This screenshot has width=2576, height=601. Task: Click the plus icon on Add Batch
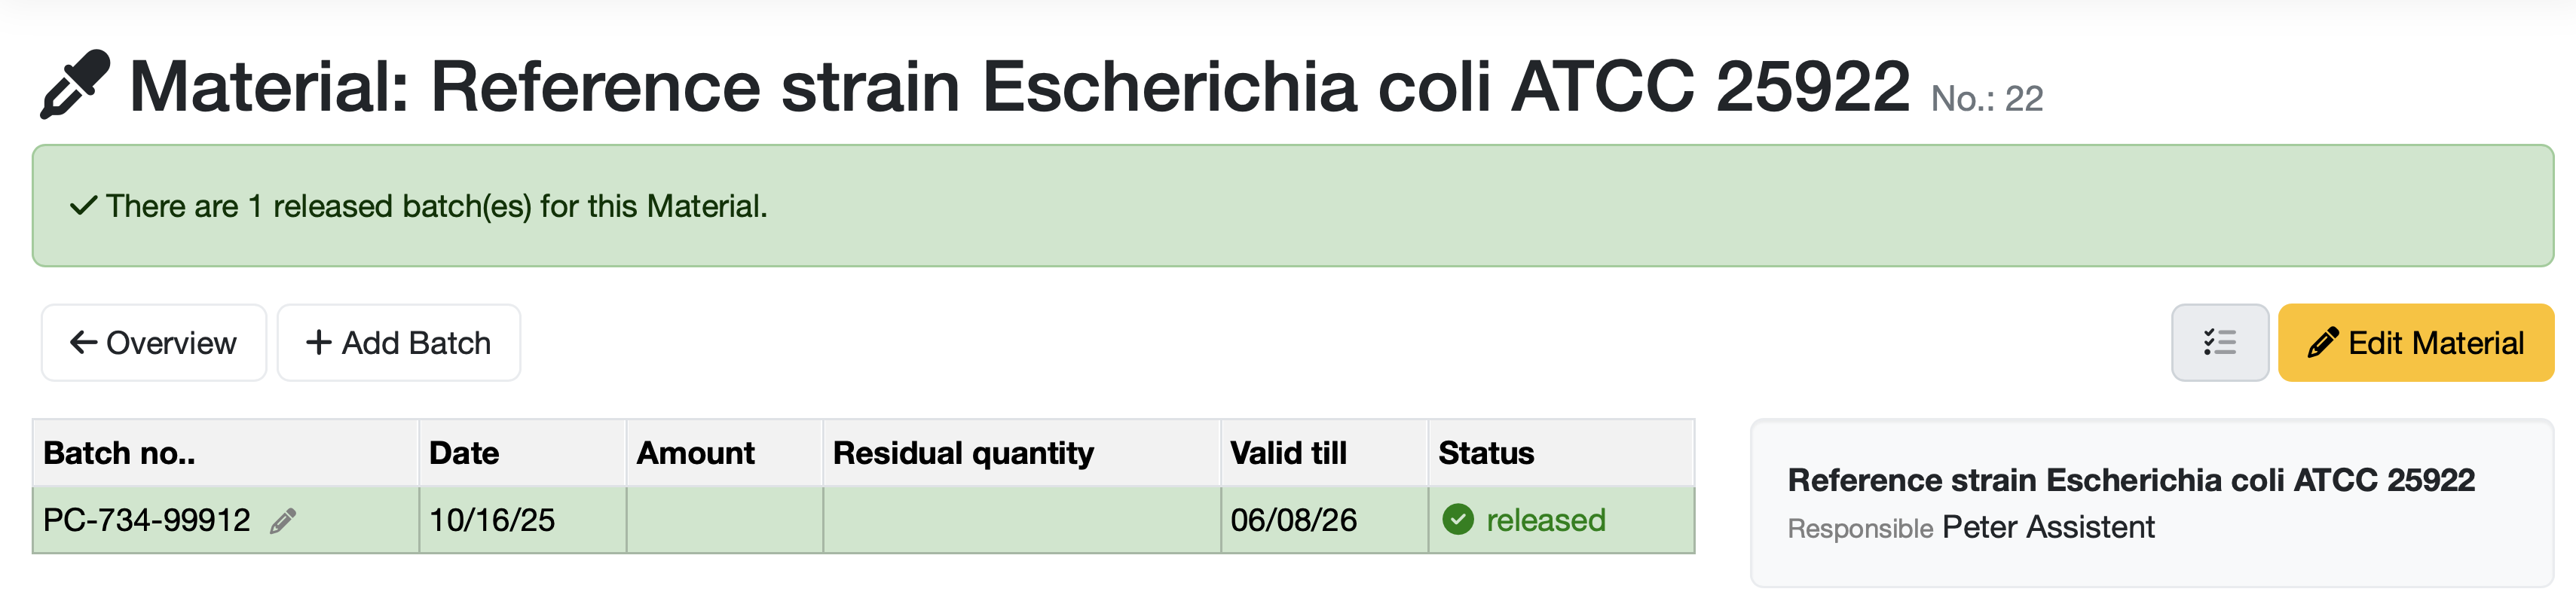click(318, 343)
